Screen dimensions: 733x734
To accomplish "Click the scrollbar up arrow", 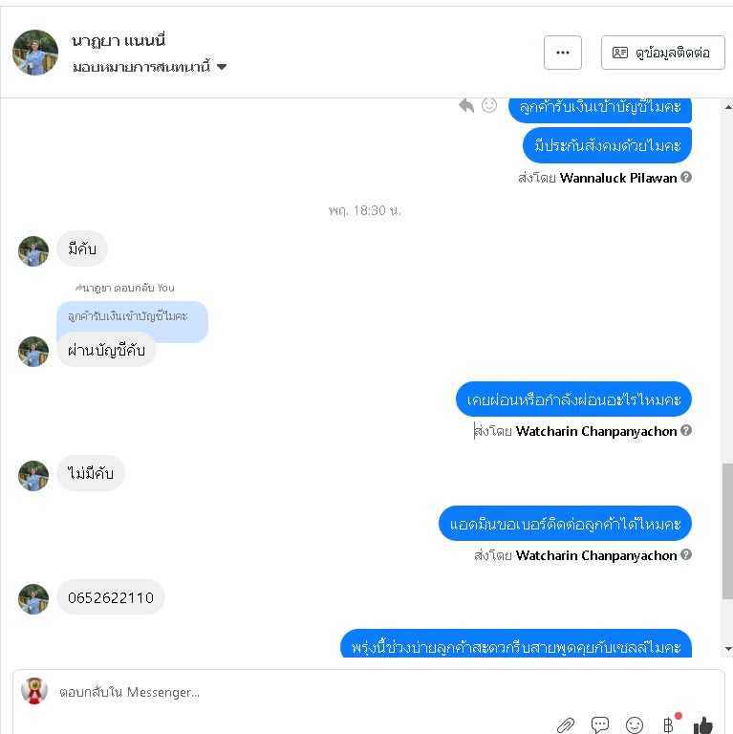I will coord(728,107).
